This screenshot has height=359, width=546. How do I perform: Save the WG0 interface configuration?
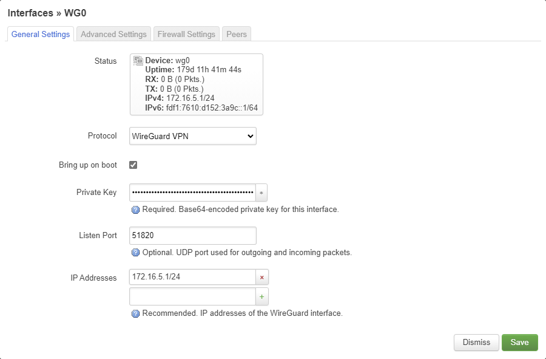tap(520, 342)
